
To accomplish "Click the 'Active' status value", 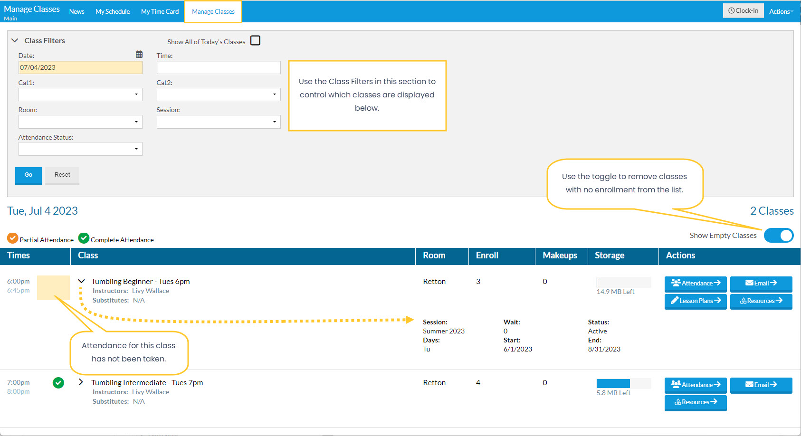I will [598, 331].
